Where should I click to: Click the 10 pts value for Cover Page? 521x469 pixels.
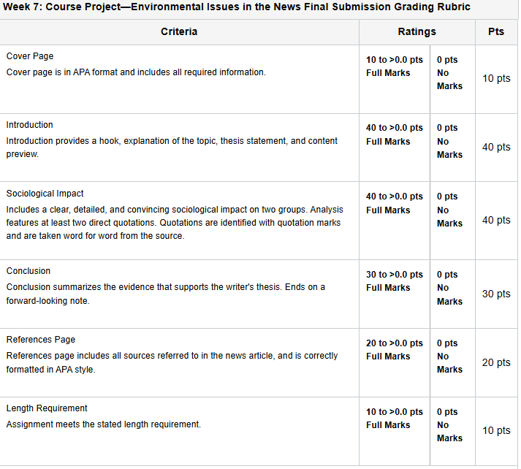[x=496, y=78]
